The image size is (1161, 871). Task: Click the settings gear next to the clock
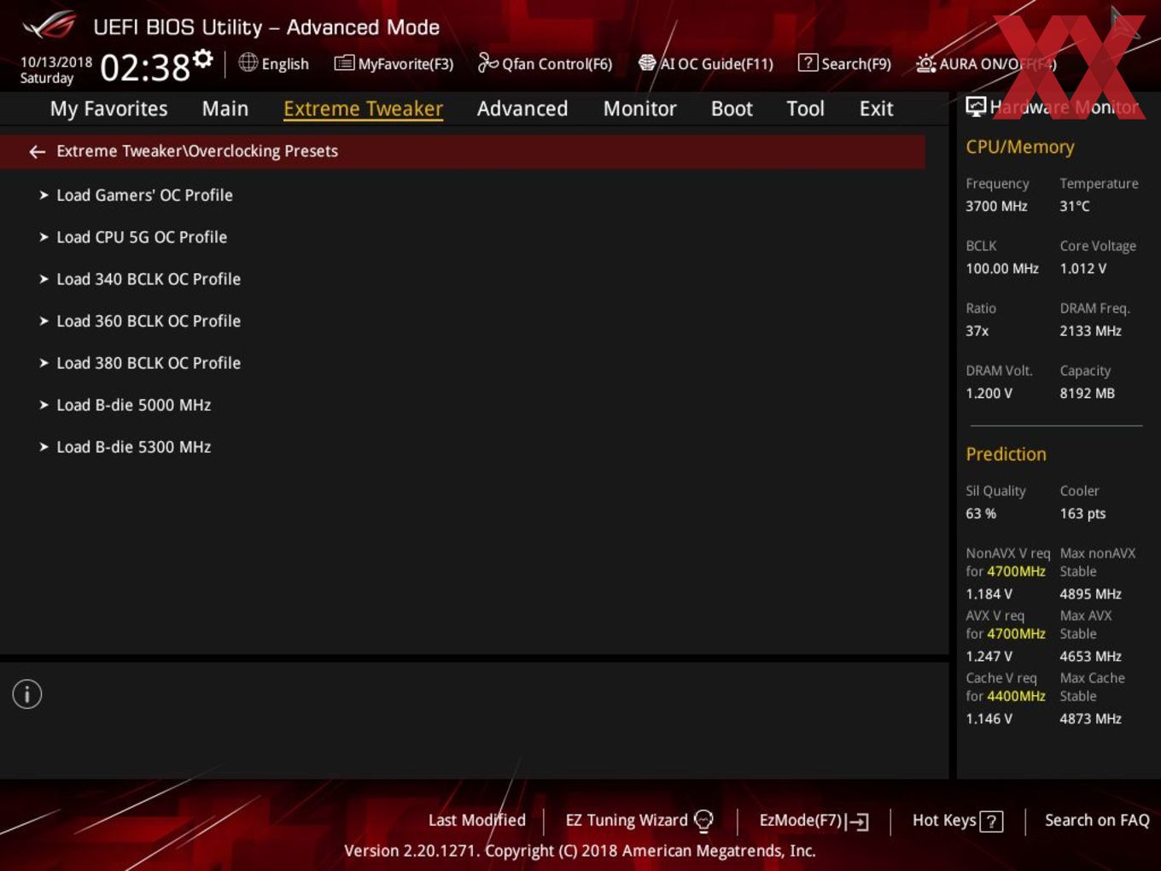point(202,59)
